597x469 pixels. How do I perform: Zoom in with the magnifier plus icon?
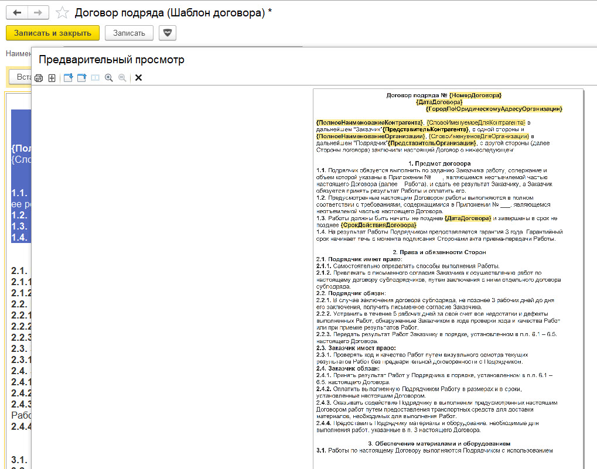click(x=109, y=78)
